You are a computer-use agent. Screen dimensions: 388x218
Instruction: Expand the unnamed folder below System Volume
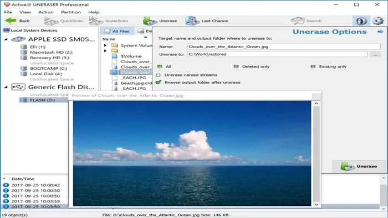tap(105, 51)
